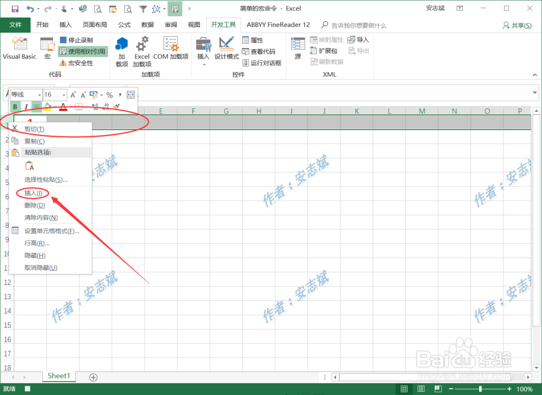Open Excel 加载项 gear icon
542x395 pixels.
pyautogui.click(x=142, y=52)
